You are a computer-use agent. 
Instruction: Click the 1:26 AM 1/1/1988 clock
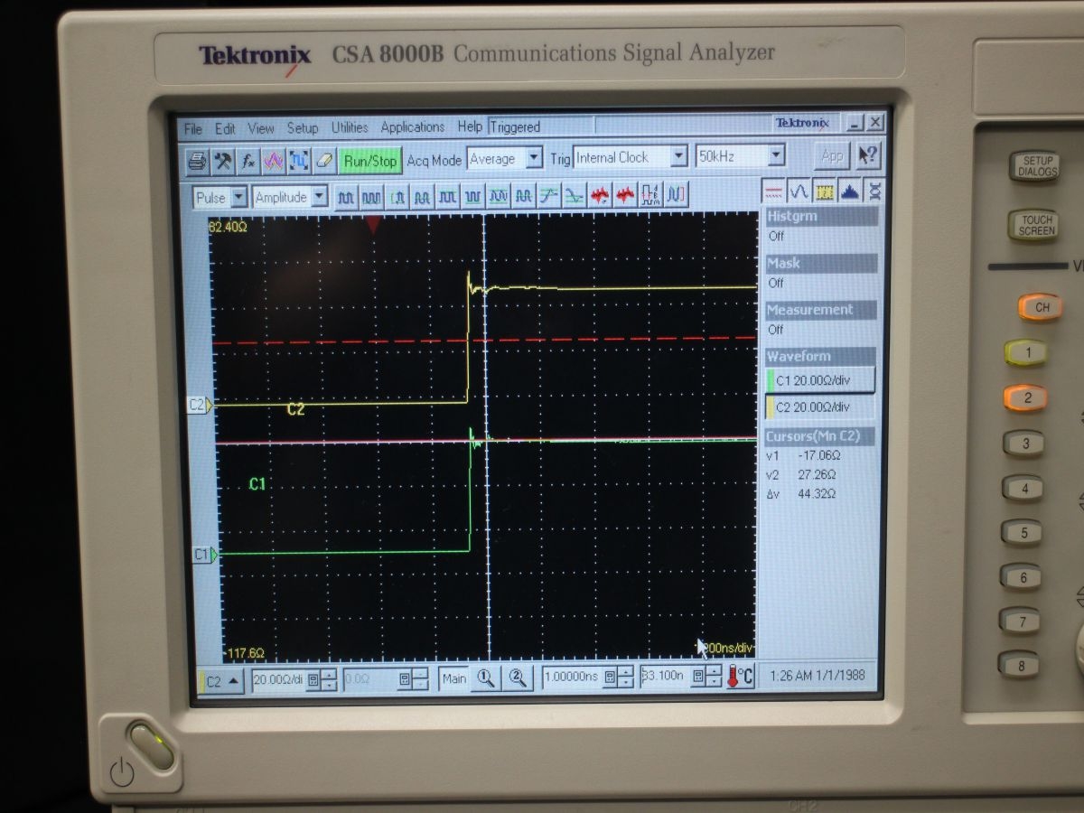(818, 674)
